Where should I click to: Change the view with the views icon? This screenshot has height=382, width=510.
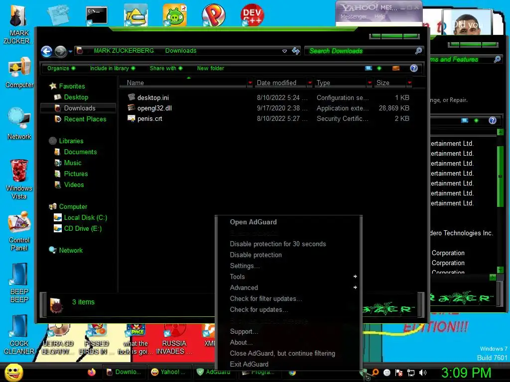[368, 68]
